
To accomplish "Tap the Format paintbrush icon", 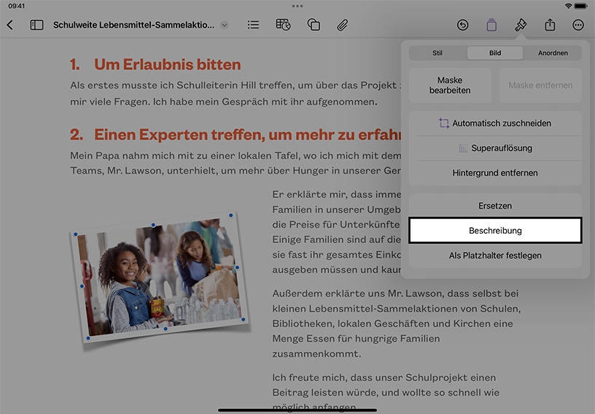I will [x=521, y=25].
